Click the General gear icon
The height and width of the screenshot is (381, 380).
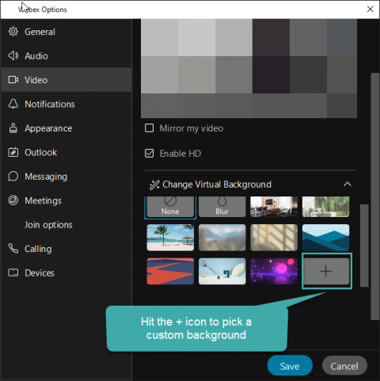[x=13, y=32]
